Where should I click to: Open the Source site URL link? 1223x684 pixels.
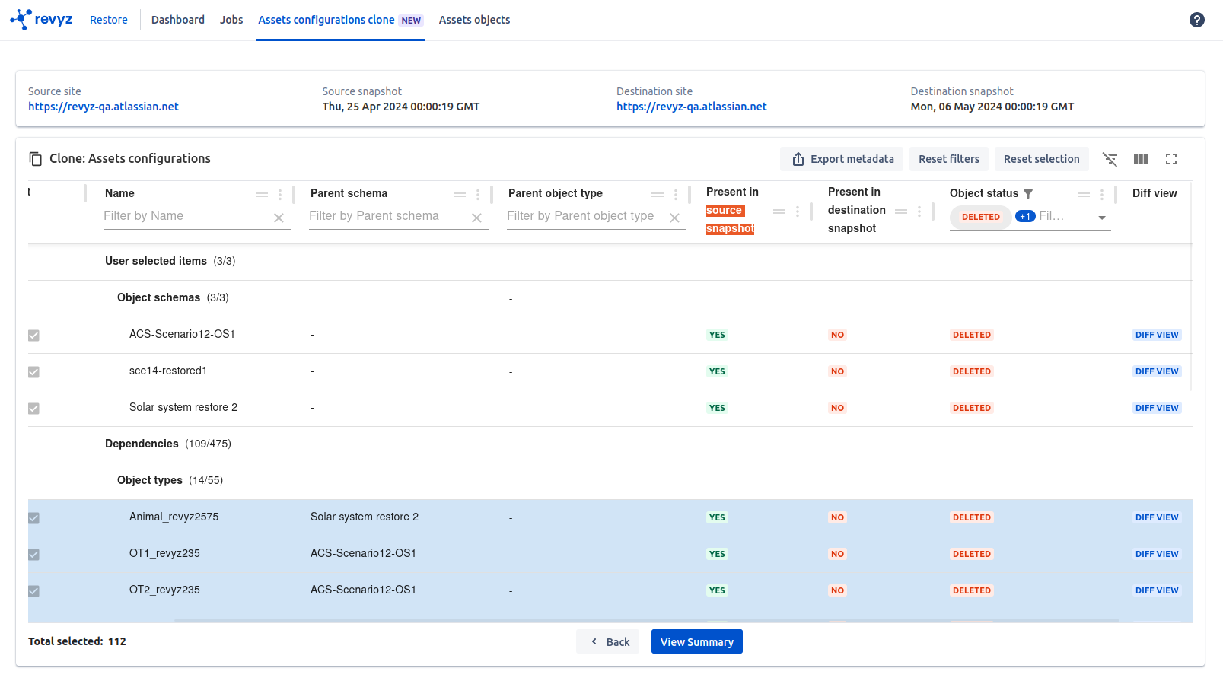tap(104, 107)
